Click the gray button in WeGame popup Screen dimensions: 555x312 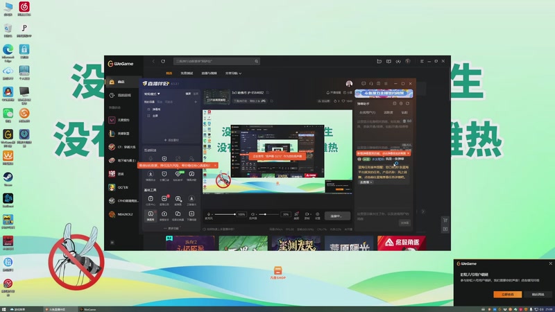[538, 294]
